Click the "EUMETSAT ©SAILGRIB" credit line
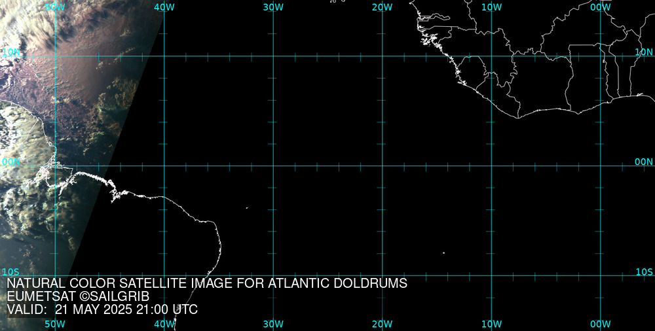The height and width of the screenshot is (331, 655). tap(78, 296)
